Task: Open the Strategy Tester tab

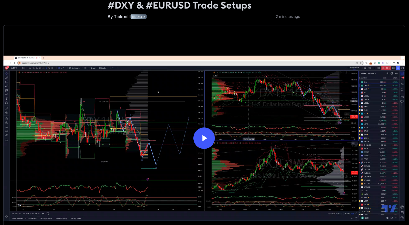Action: click(x=46, y=218)
